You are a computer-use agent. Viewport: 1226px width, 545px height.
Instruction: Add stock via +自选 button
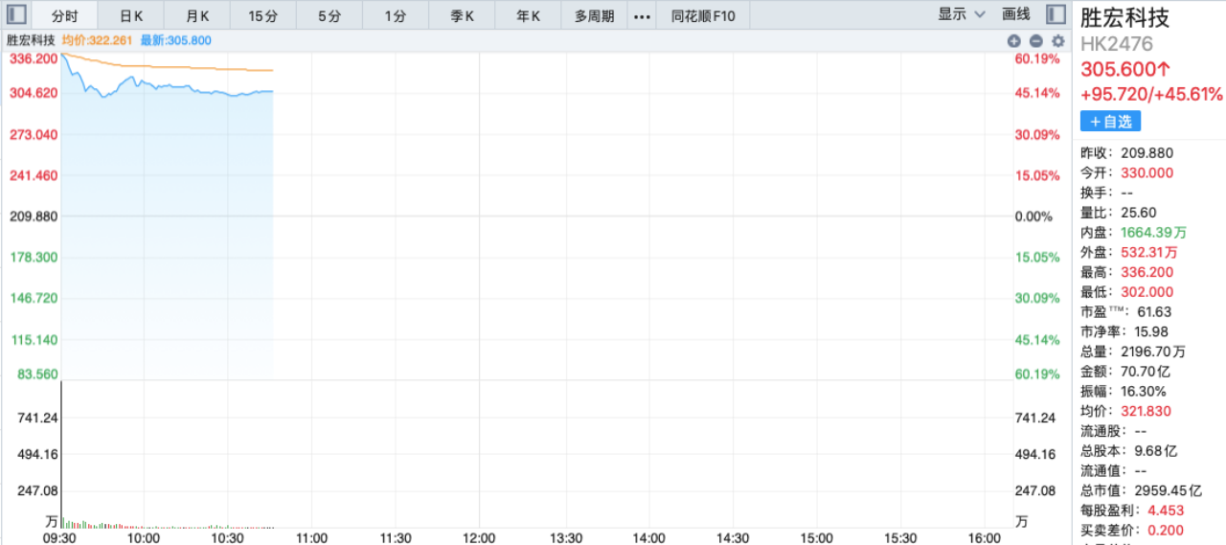pyautogui.click(x=1110, y=122)
